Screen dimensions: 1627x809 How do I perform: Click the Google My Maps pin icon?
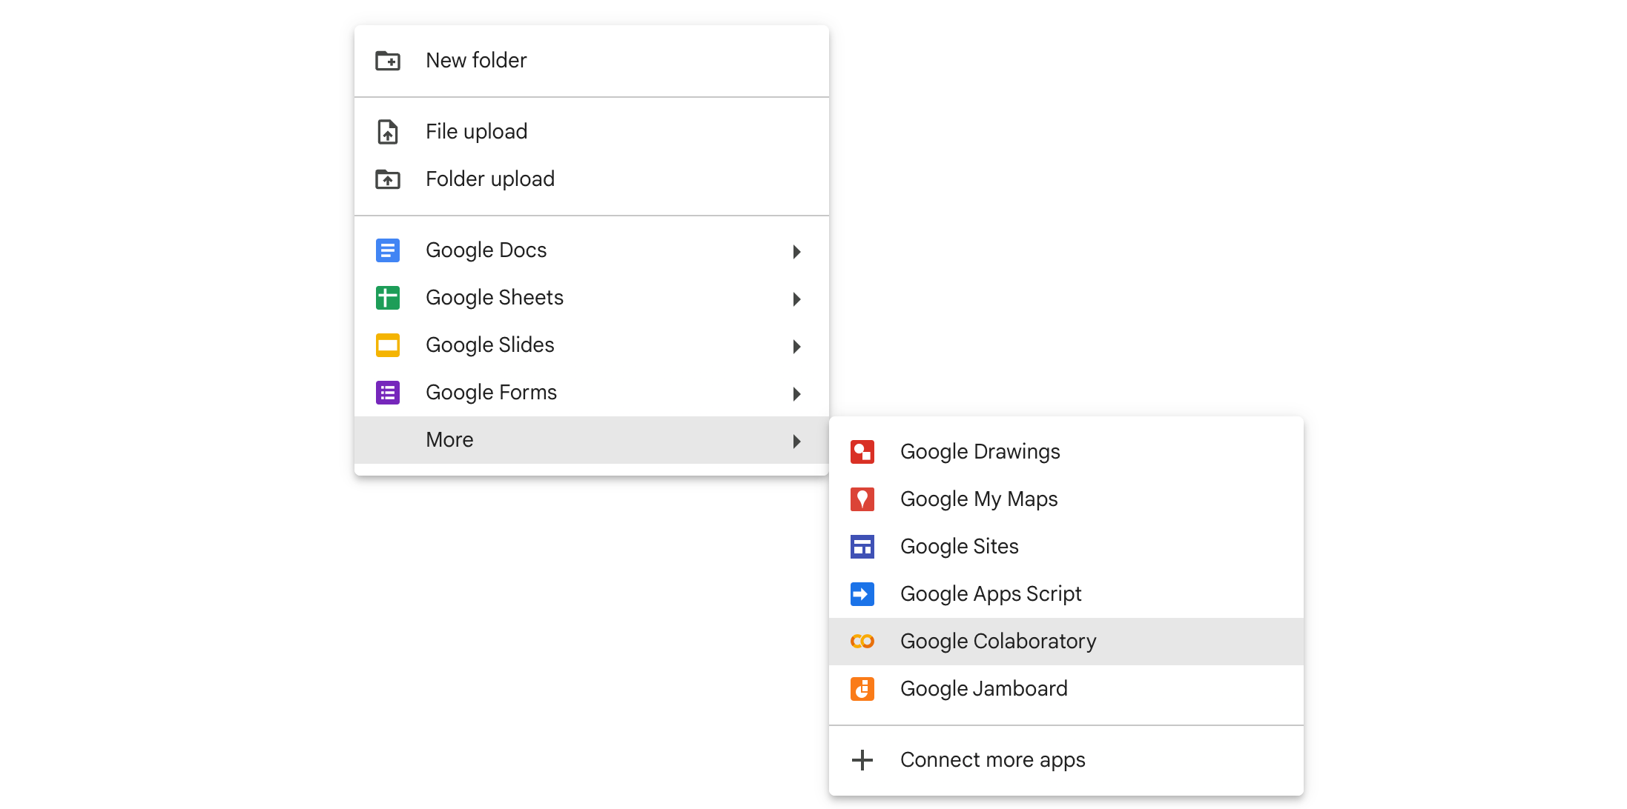[862, 499]
